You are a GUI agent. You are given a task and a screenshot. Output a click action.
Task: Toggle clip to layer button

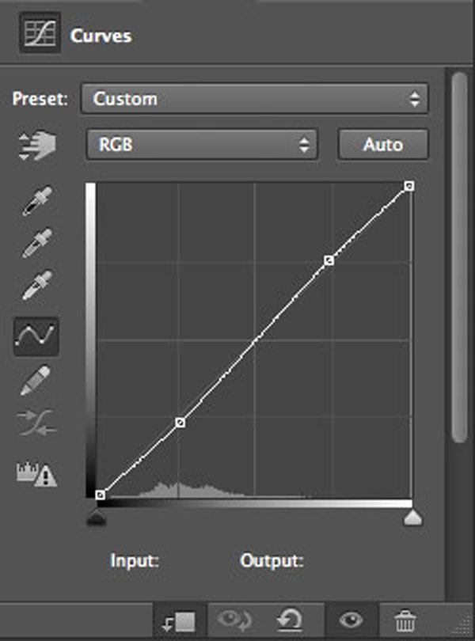179,621
